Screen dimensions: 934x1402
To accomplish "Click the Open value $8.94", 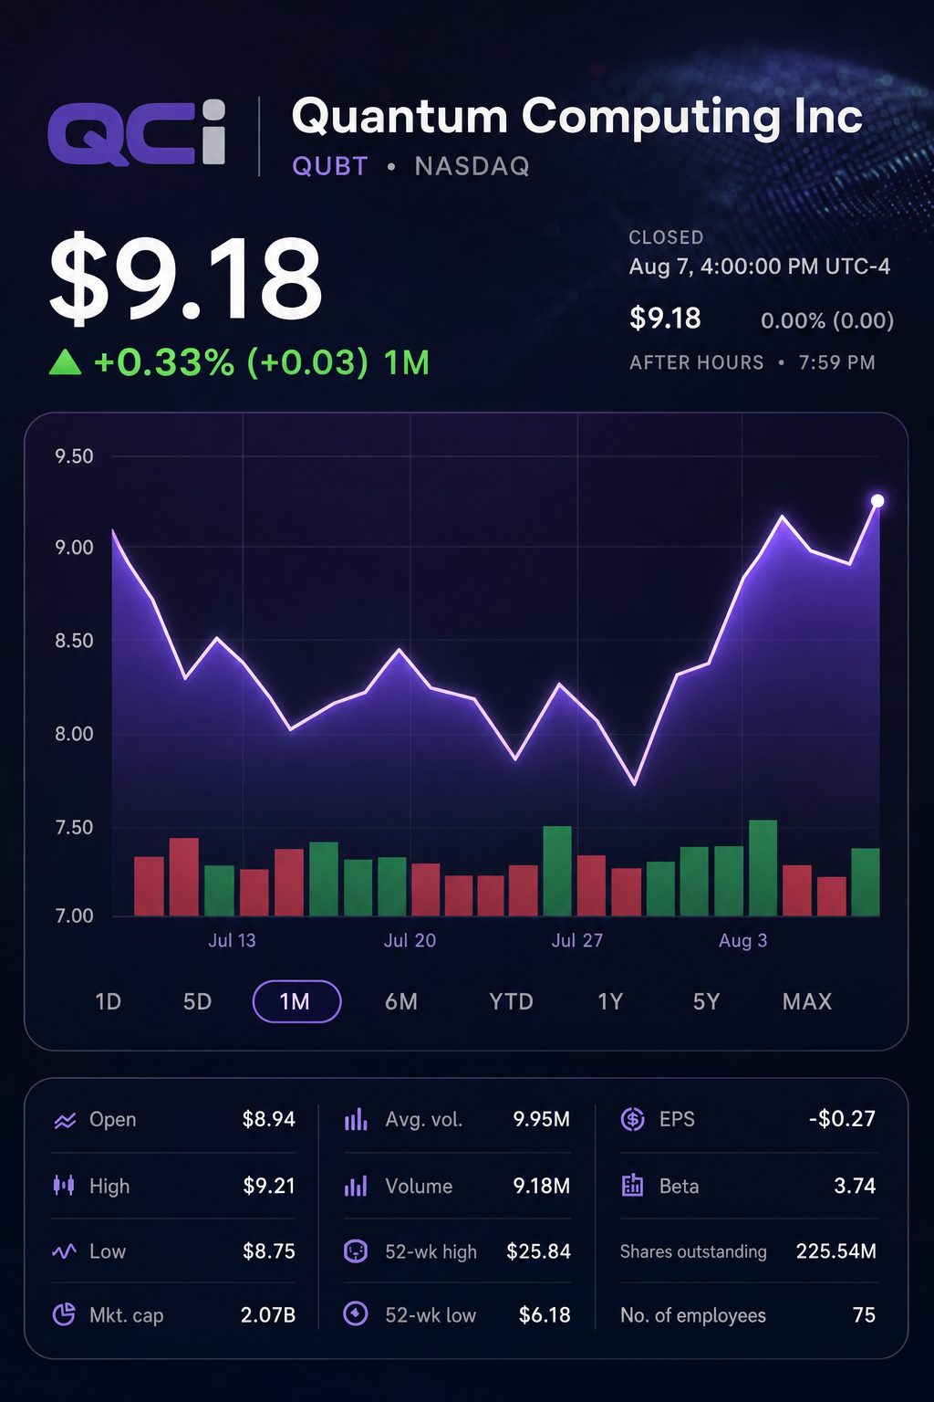I will coord(268,1119).
